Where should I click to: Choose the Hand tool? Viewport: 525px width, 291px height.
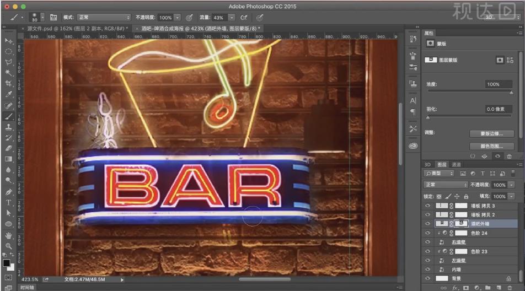8,235
